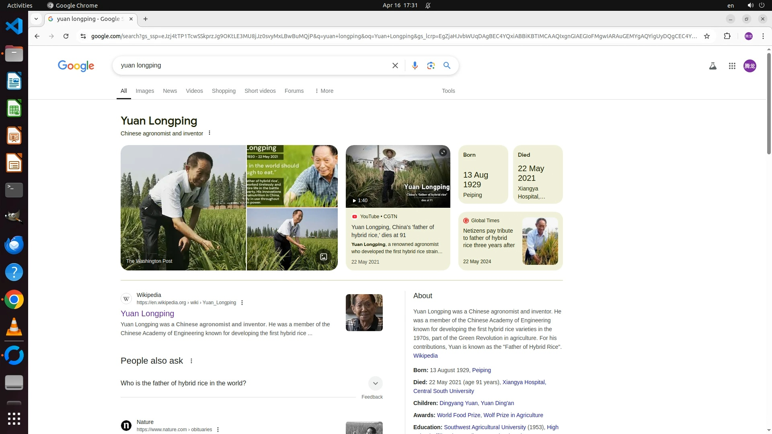The height and width of the screenshot is (434, 772).
Task: Open Search Labs flask icon
Action: 712,66
